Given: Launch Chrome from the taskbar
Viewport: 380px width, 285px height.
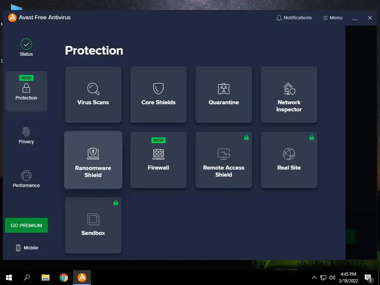Looking at the screenshot, I should pyautogui.click(x=64, y=278).
